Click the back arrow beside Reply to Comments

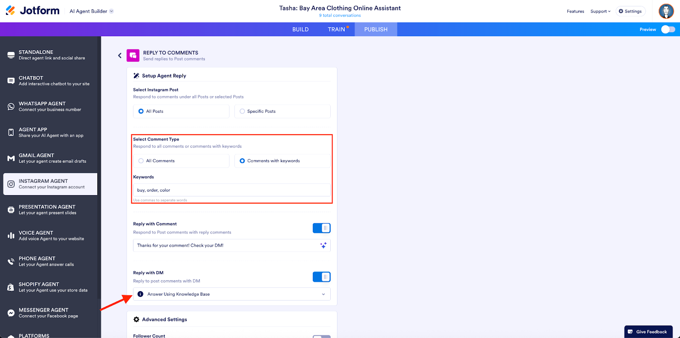[x=120, y=56]
